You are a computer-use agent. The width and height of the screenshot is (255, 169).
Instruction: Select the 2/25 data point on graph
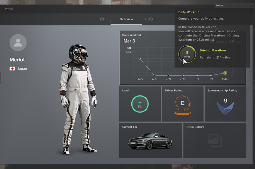(140, 59)
